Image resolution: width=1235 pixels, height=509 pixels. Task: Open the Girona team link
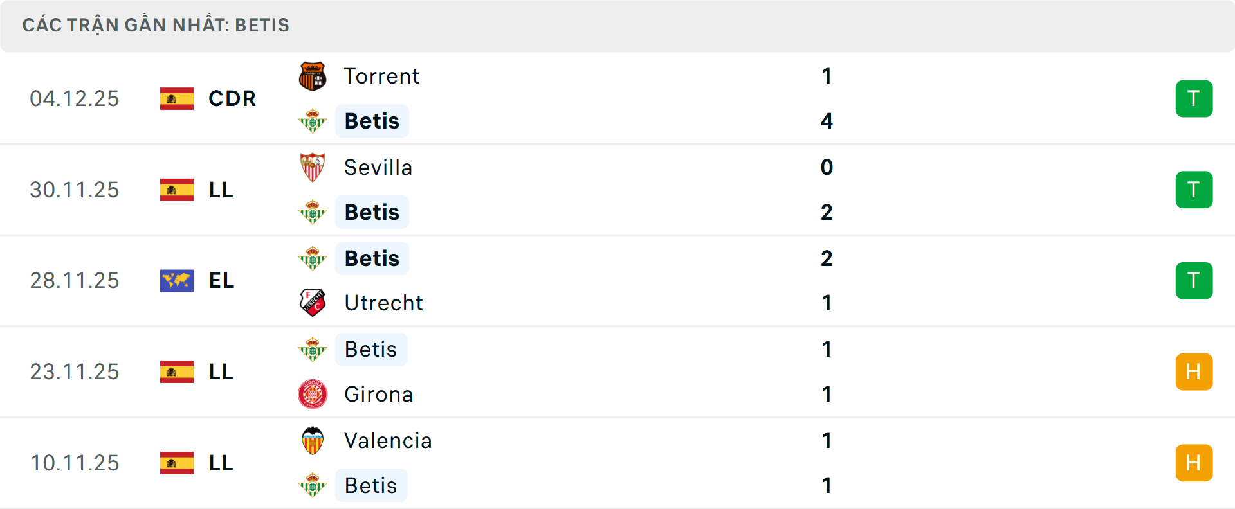[379, 394]
